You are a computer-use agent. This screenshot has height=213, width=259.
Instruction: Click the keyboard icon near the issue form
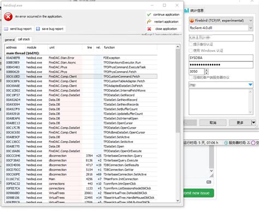pyautogui.click(x=209, y=182)
